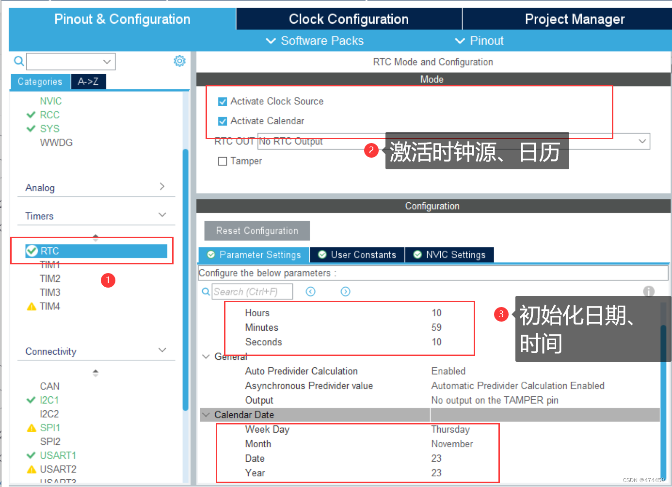Click the Output row value
Screen dimensions: 672x487
[x=495, y=400]
